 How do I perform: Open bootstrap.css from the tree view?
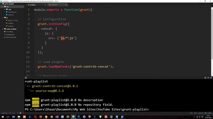coord(12,12)
